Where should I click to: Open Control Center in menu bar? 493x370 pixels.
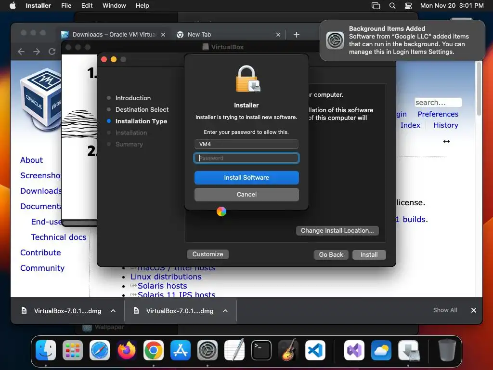click(x=408, y=6)
